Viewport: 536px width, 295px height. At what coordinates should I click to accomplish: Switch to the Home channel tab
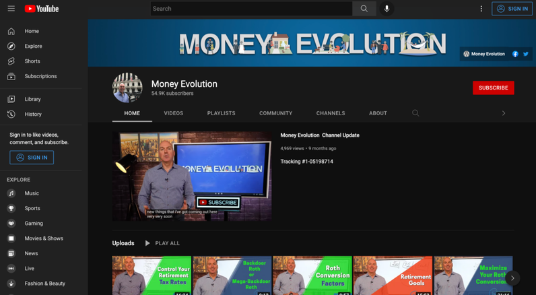click(x=132, y=113)
